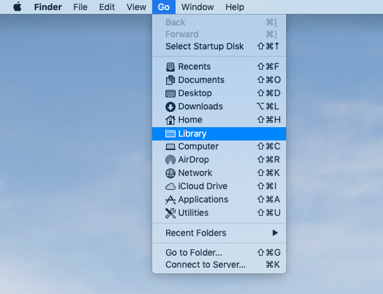
Task: Choose Connect to Server…
Action: click(219, 265)
